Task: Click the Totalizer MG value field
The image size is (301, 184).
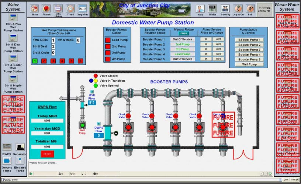Action: [47, 147]
